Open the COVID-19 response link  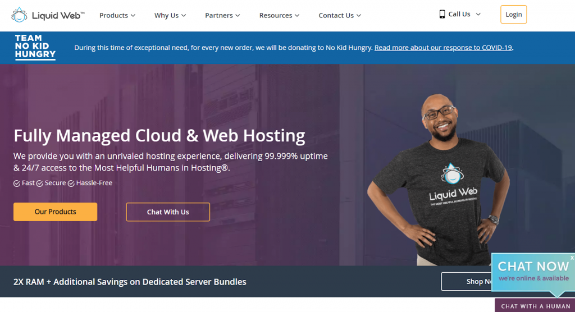(443, 48)
